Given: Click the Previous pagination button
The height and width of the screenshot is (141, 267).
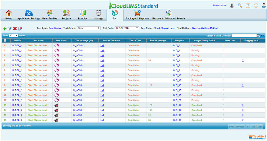Looking at the screenshot, I should click(x=240, y=127).
